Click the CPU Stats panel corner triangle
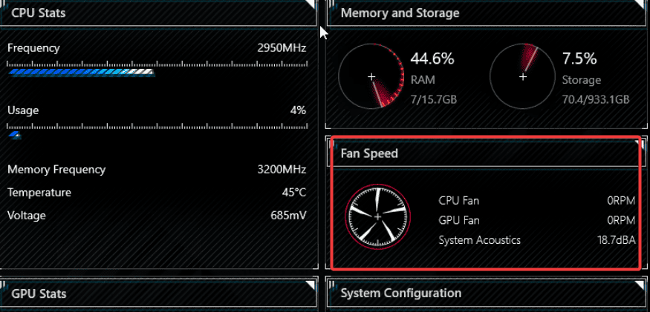The image size is (650, 312). tap(311, 4)
